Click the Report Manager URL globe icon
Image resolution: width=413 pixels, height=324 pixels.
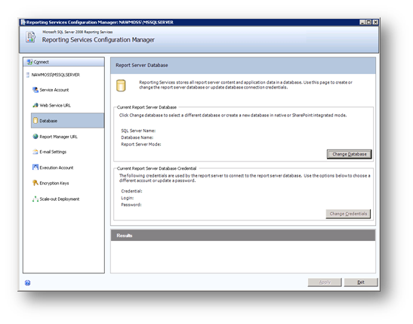coord(35,137)
